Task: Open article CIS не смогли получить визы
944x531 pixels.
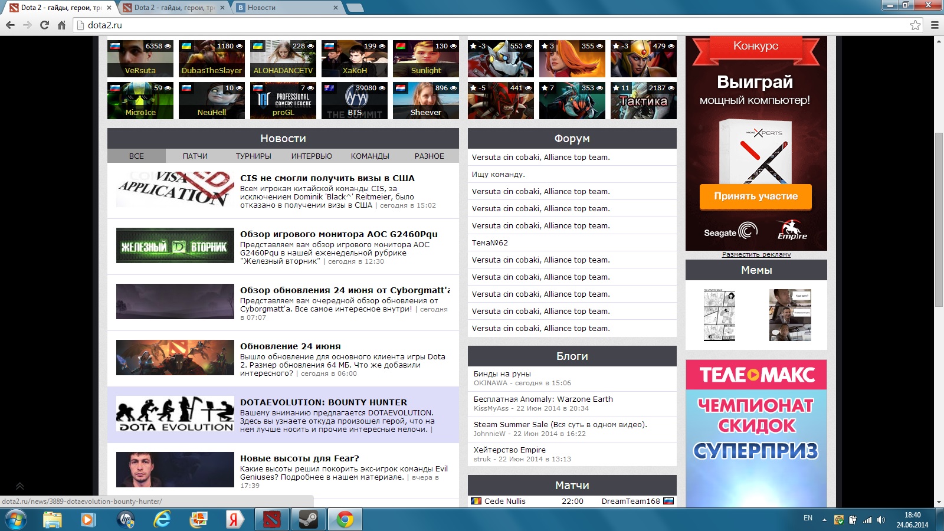Action: point(327,178)
